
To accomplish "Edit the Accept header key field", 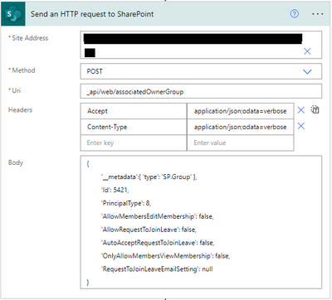I will pyautogui.click(x=134, y=111).
